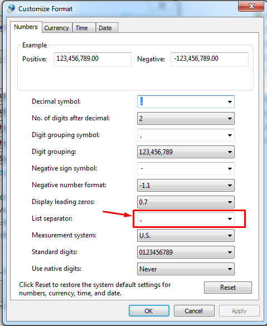Click the 'List separator:' label
The height and width of the screenshot is (326, 267).
pos(52,218)
